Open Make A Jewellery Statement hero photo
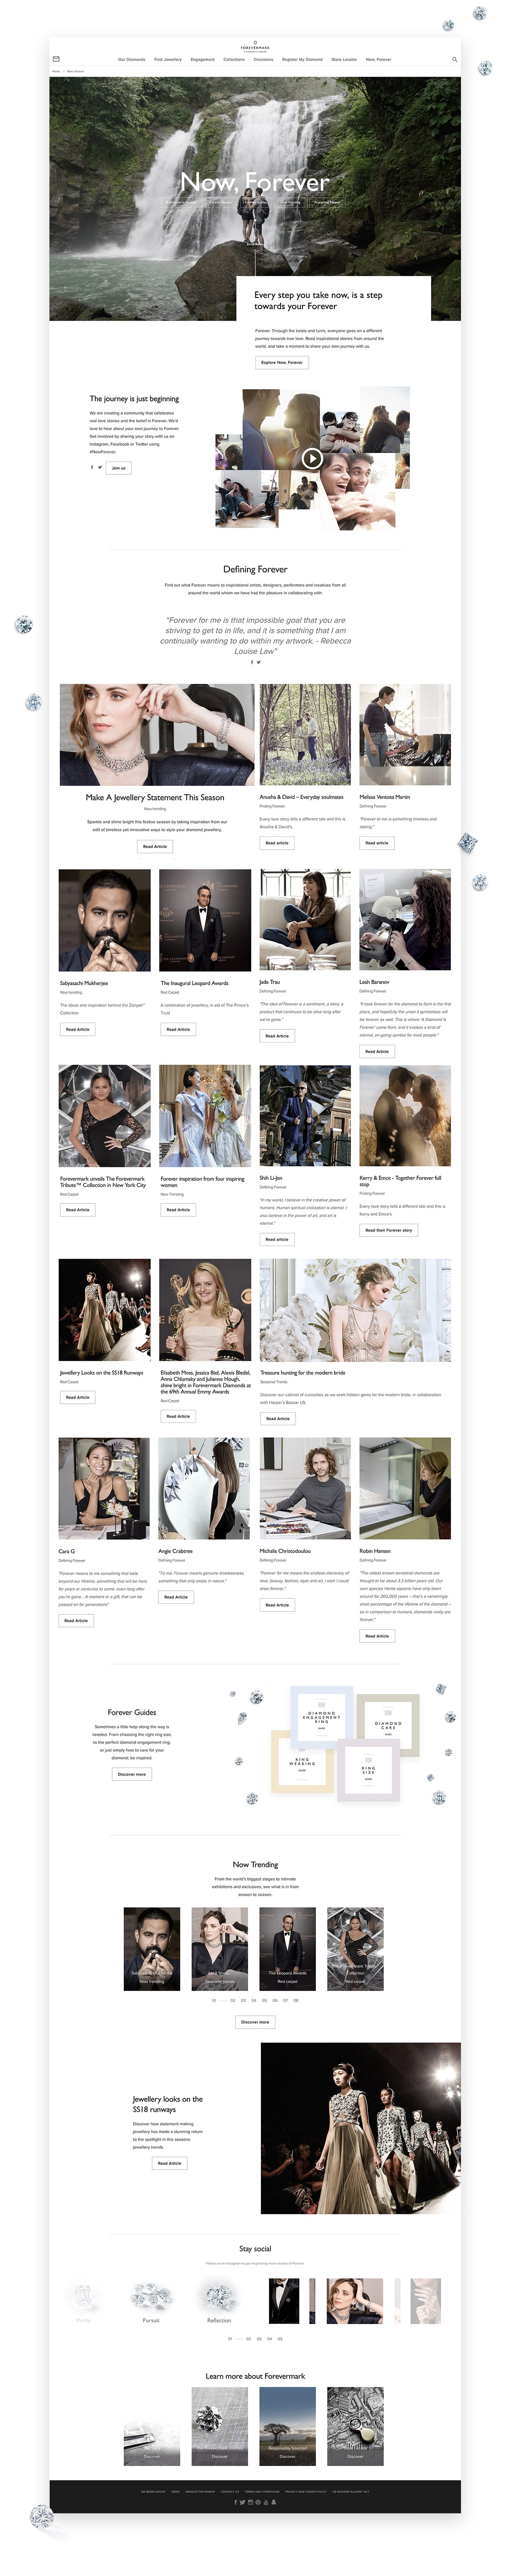510x2558 pixels. [157, 734]
